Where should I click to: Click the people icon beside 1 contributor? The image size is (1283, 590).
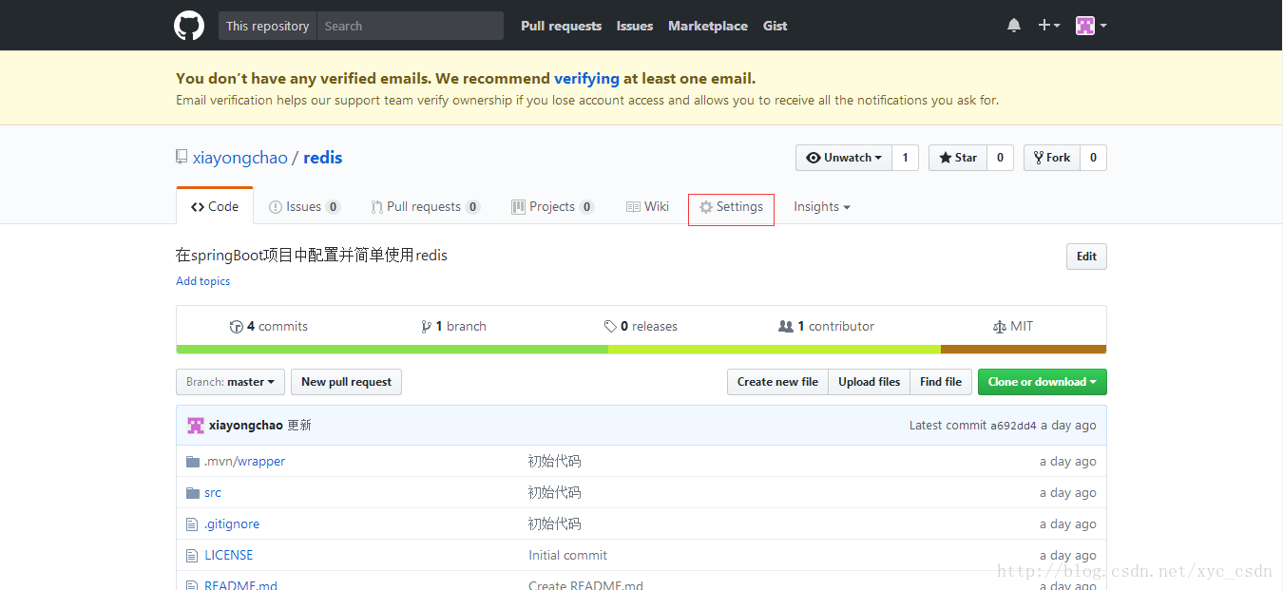click(x=786, y=326)
